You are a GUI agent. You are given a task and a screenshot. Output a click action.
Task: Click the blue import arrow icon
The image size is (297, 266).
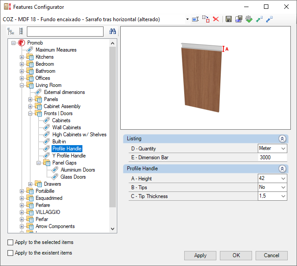point(269,19)
